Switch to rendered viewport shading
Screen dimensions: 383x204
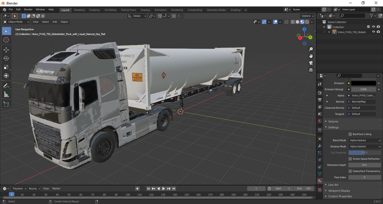click(x=307, y=22)
